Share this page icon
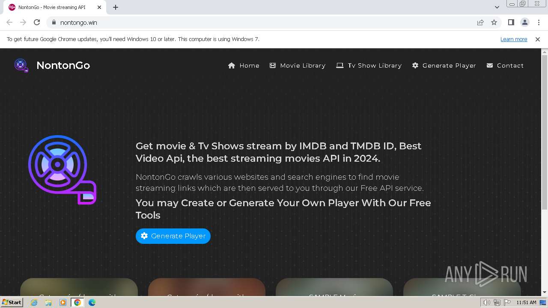The image size is (548, 308). (x=480, y=22)
